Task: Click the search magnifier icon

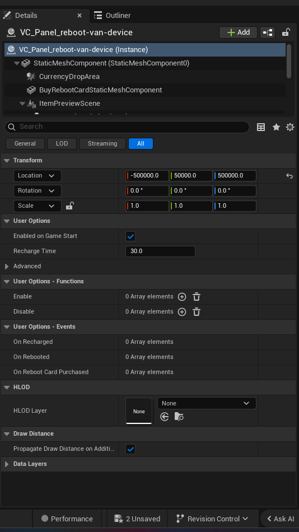Action: pos(12,127)
